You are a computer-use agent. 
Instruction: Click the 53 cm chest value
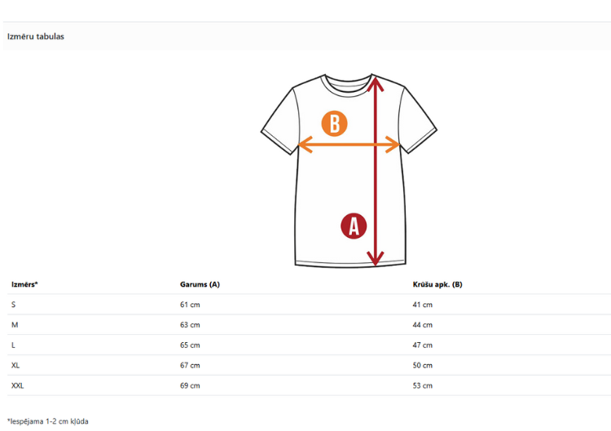[x=422, y=386]
